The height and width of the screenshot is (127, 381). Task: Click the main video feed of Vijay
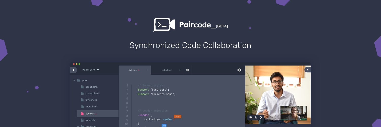click(278, 95)
